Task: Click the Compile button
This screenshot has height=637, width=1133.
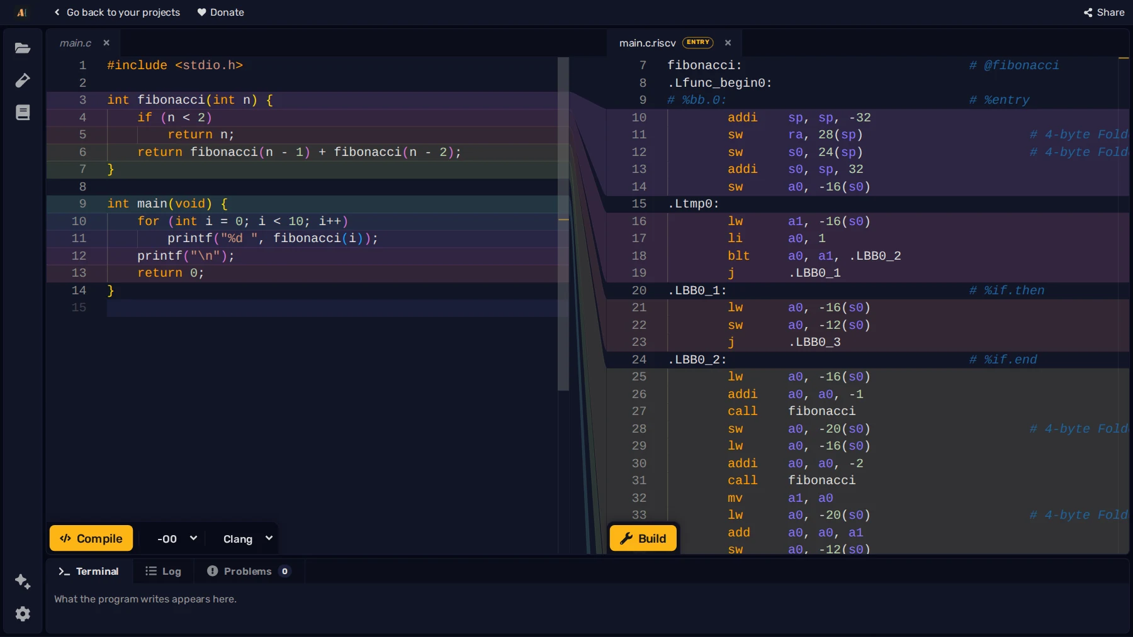Action: coord(91,538)
